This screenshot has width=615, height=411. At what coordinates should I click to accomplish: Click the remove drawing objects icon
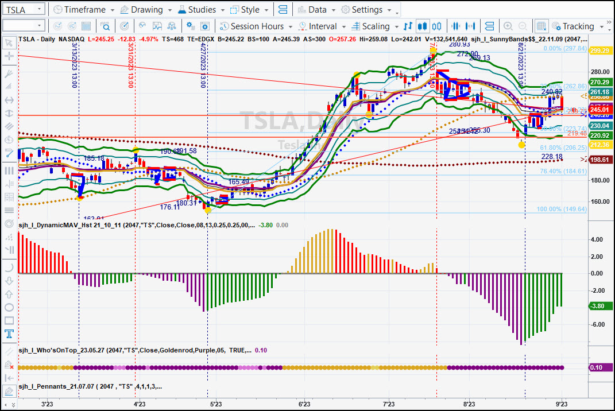9,365
